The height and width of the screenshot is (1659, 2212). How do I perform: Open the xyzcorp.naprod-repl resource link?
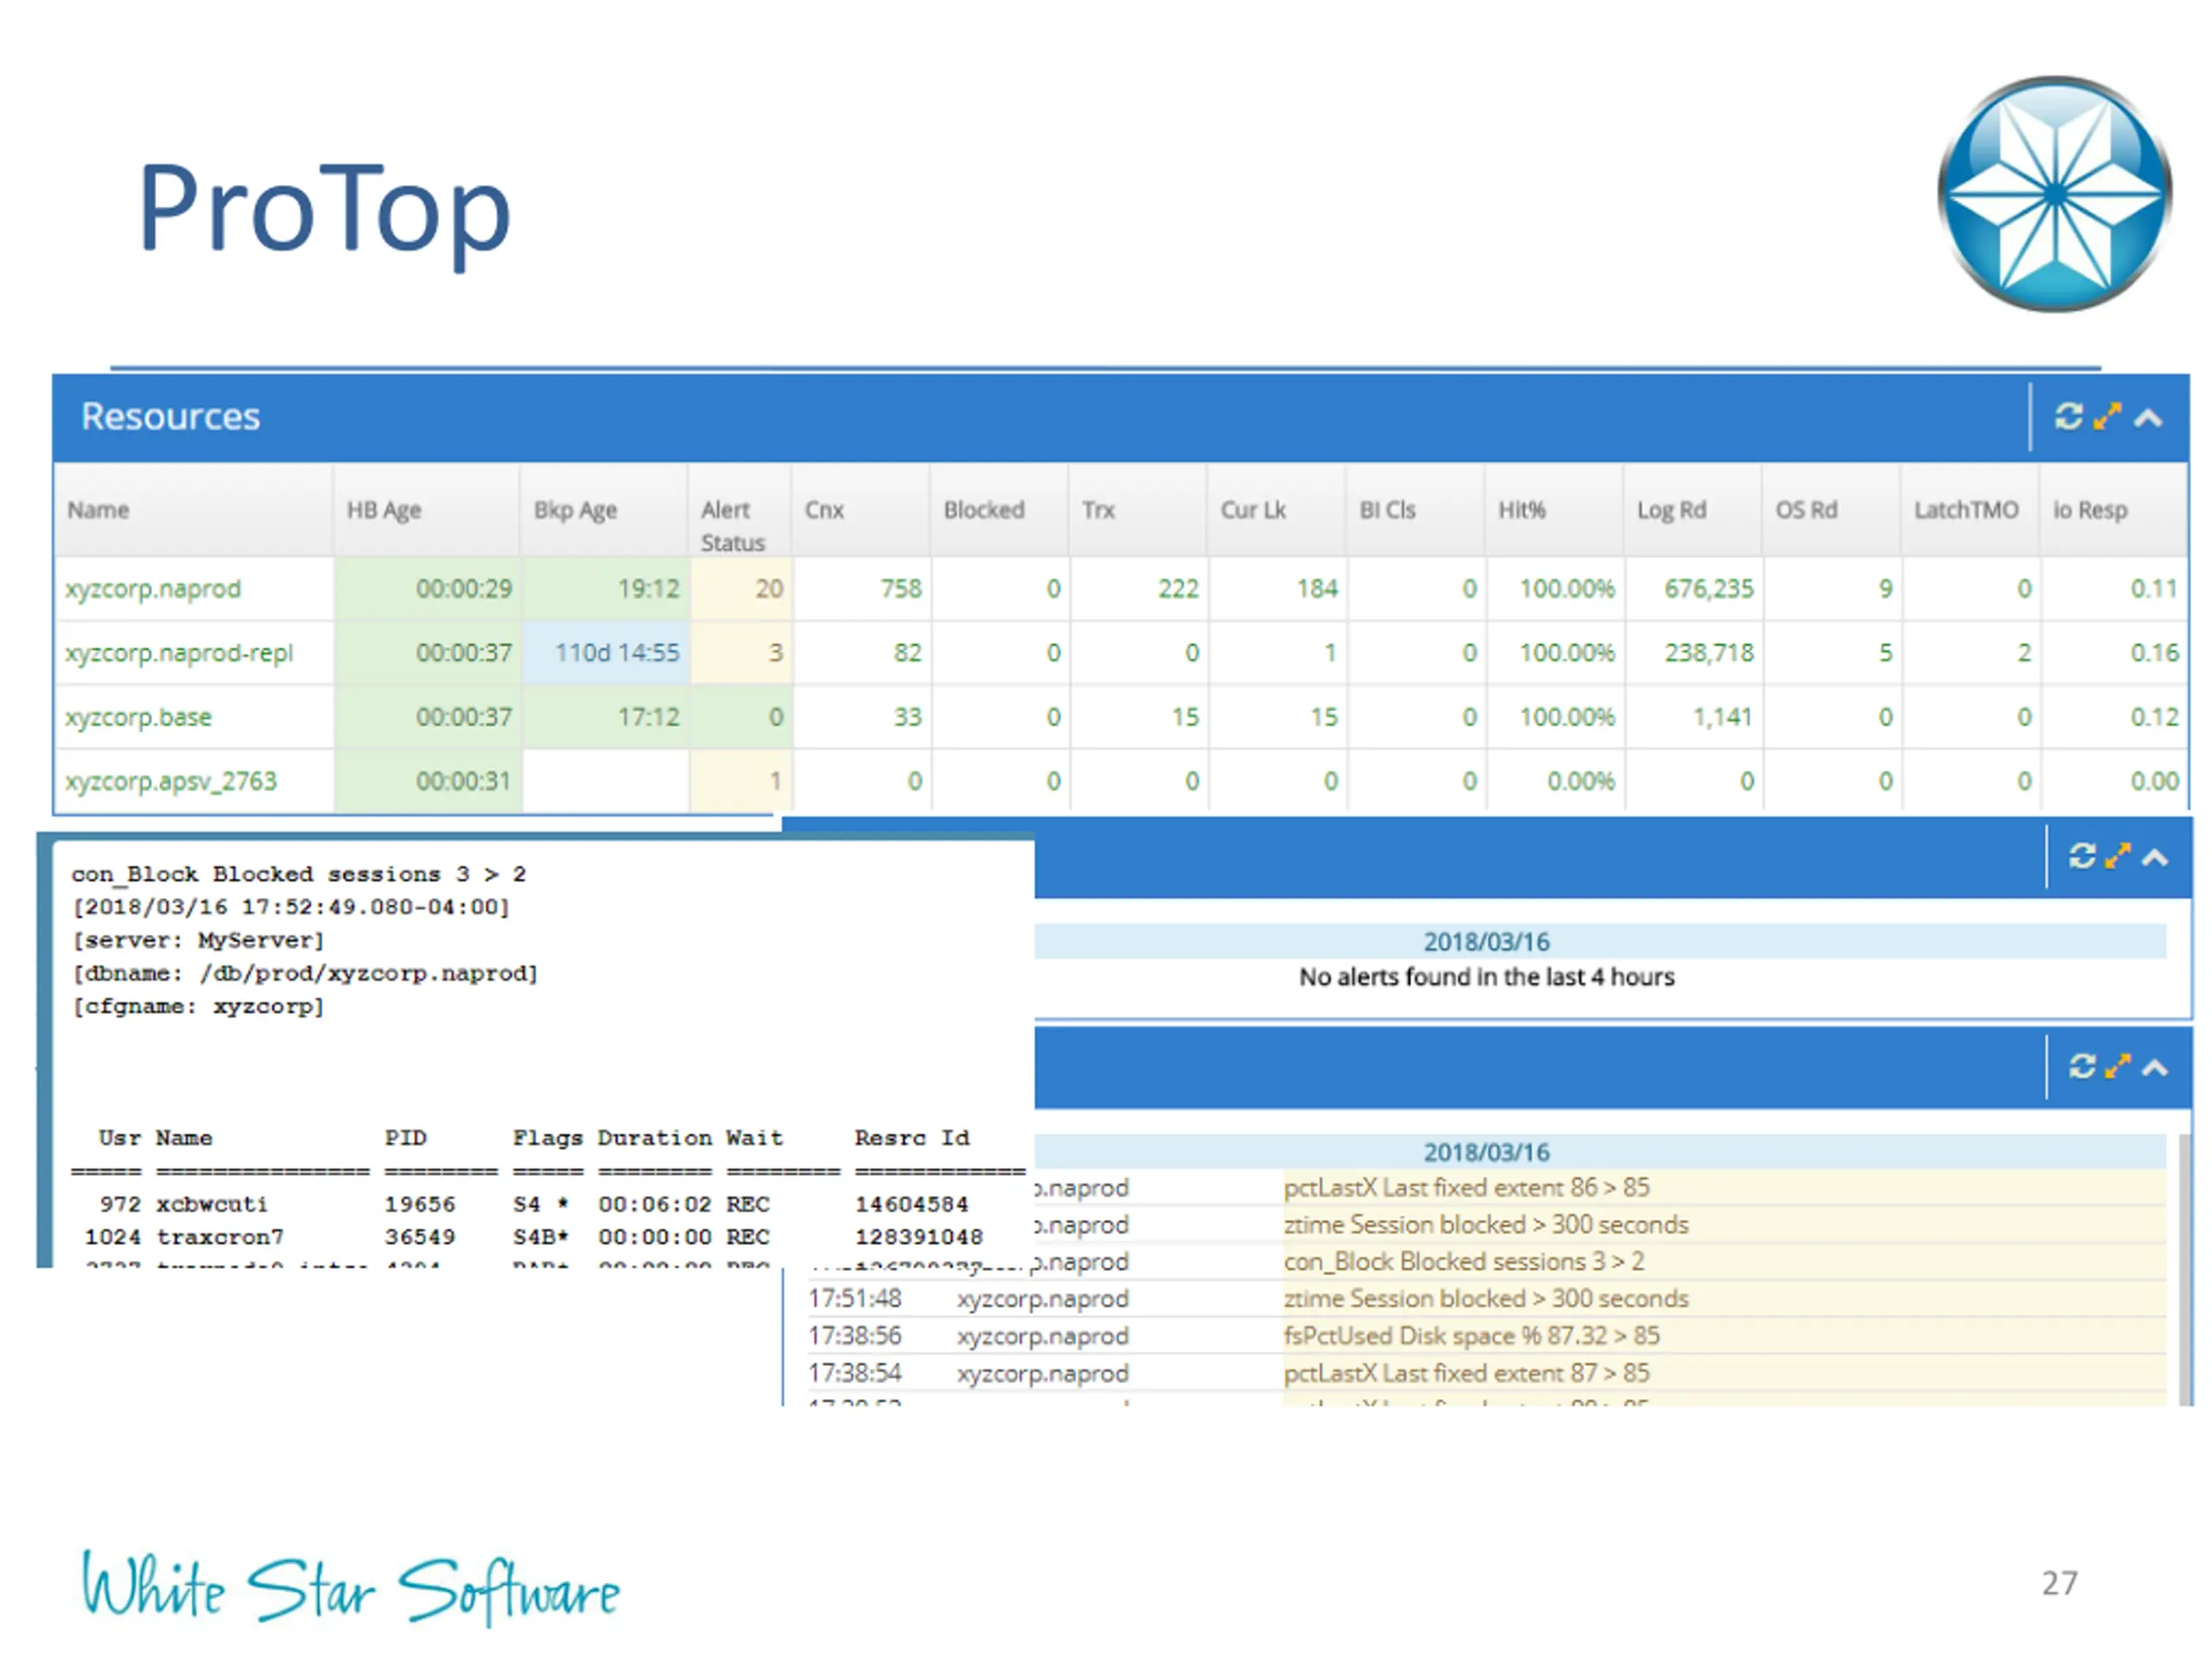click(179, 653)
